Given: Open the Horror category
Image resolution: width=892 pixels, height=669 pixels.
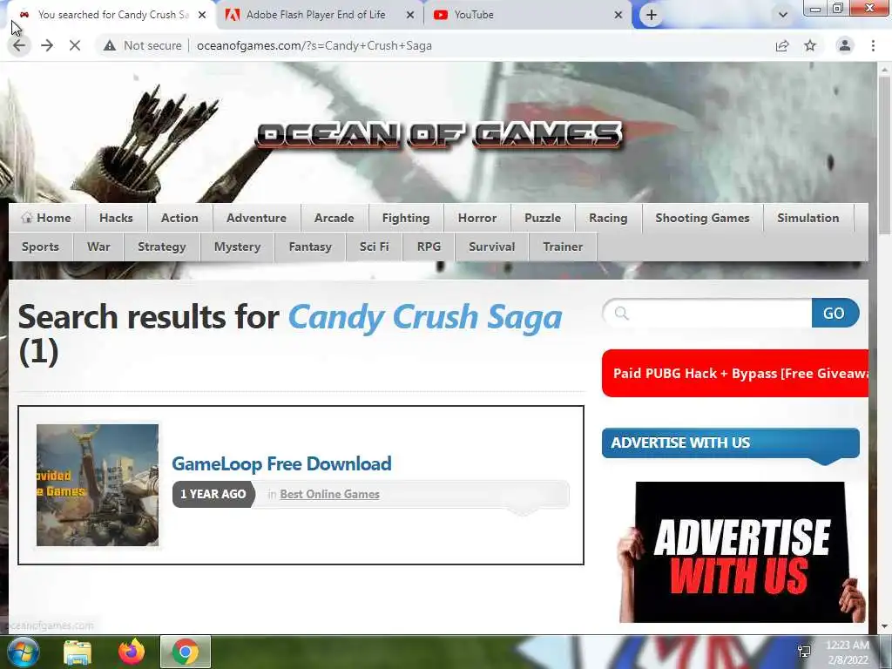Looking at the screenshot, I should point(477,218).
